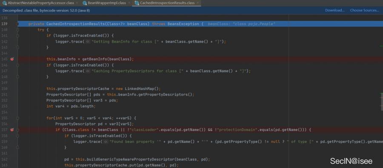
Task: Click 'buildGenericTypeAwarePropertyDescriptor' on line 162
Action: [131, 159]
